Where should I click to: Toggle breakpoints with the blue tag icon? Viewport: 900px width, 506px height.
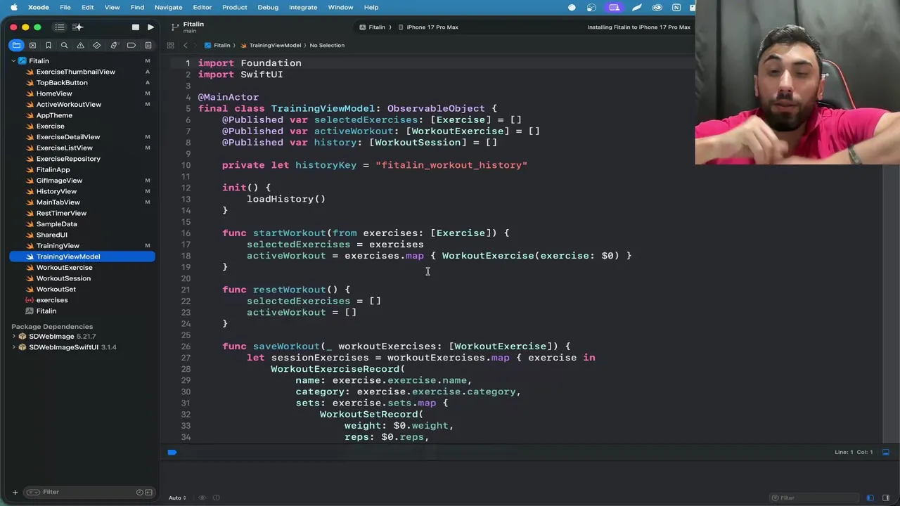click(x=172, y=452)
